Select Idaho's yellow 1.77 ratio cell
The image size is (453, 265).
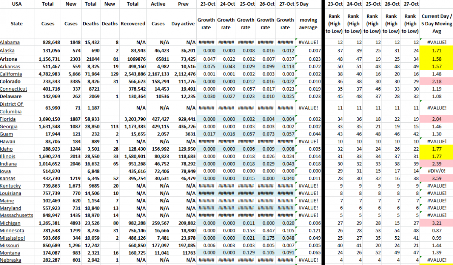pyautogui.click(x=437, y=149)
